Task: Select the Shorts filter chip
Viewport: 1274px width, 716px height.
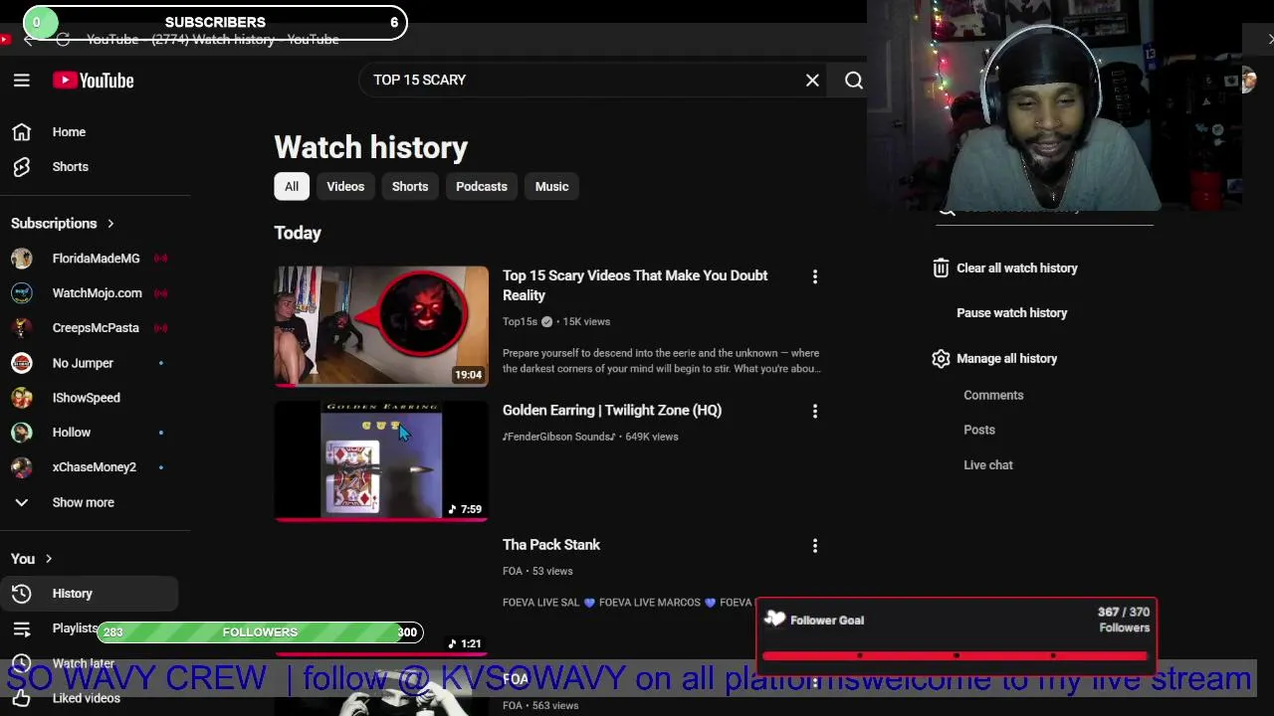Action: tap(410, 187)
